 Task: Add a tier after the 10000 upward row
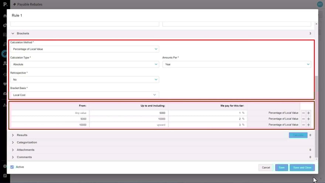[308, 125]
